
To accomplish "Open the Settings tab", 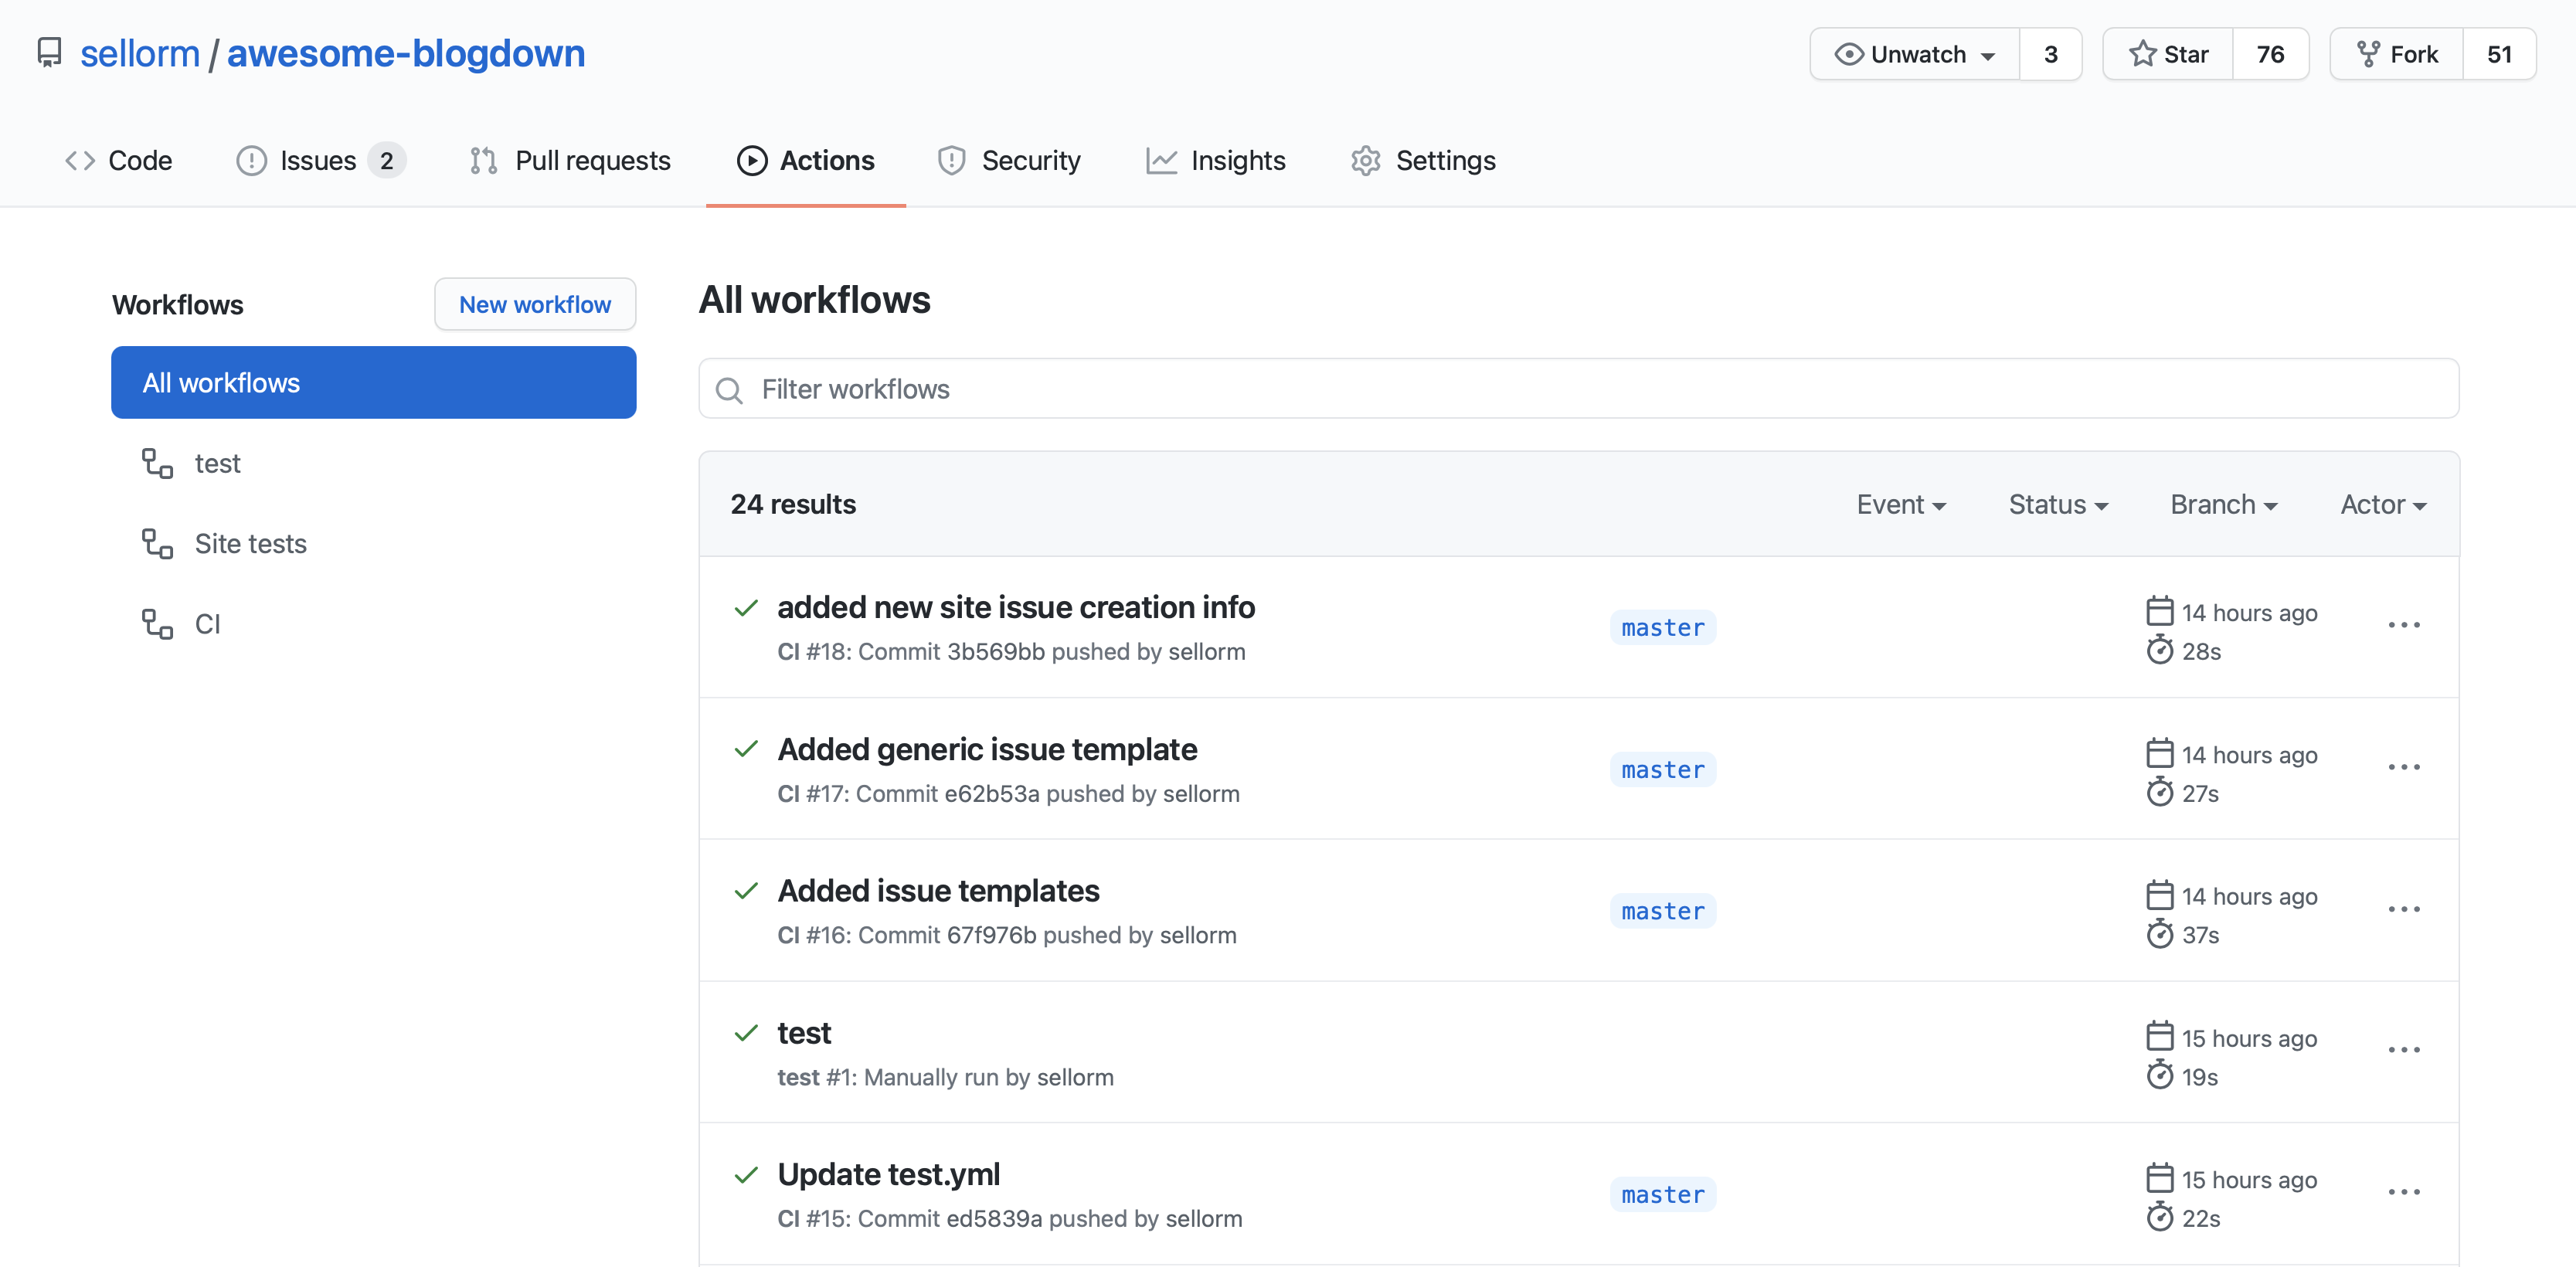I will 1423,161.
